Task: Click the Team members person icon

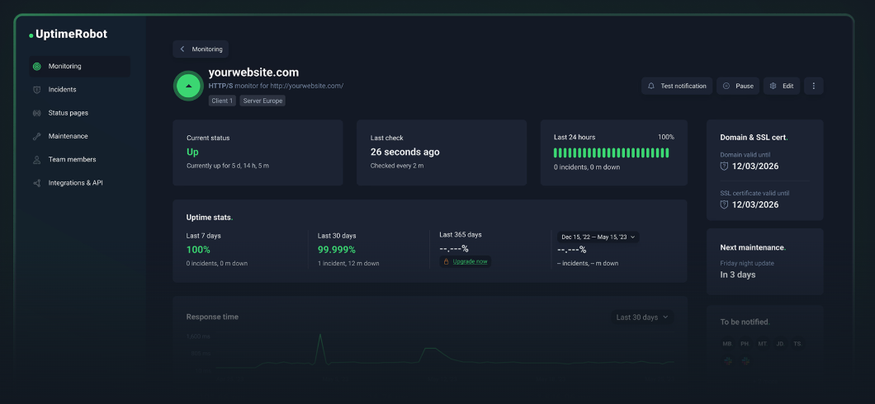Action: coord(37,160)
